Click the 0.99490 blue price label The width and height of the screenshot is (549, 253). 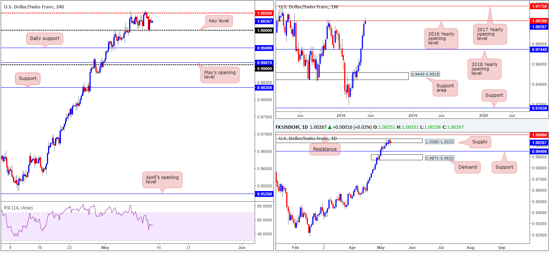[x=265, y=48]
